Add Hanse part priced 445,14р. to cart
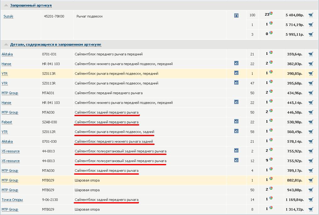The height and width of the screenshot is (215, 319). [x=311, y=103]
